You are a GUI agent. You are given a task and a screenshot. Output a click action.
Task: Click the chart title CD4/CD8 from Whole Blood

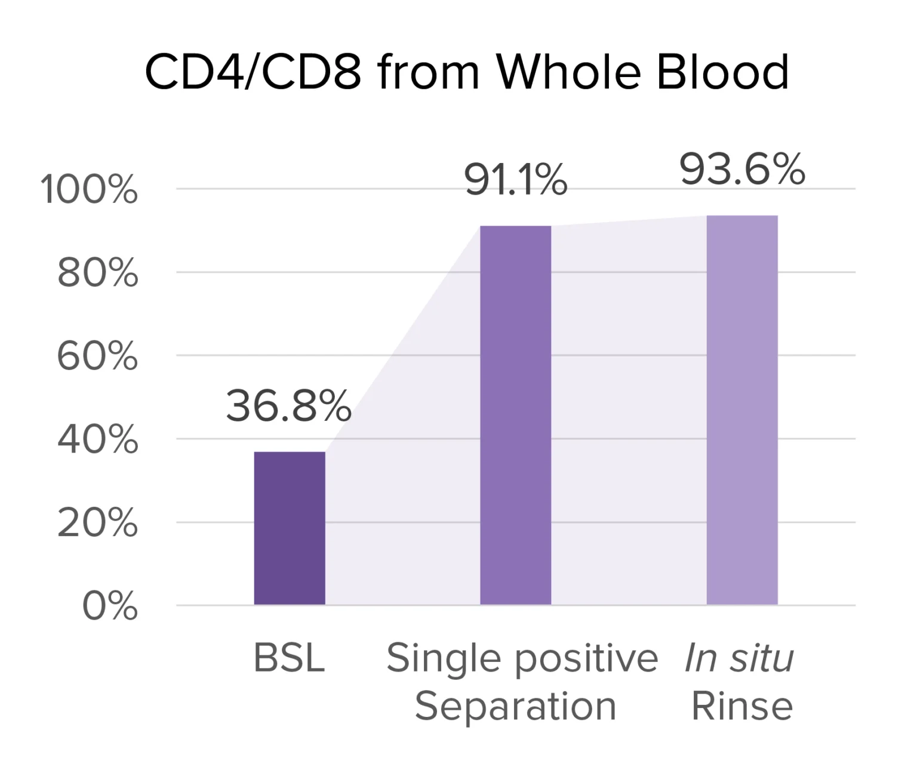466,72
